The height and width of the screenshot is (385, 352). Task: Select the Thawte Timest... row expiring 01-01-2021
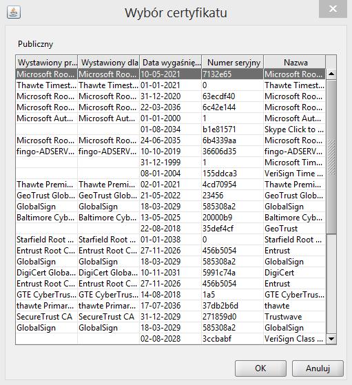point(170,85)
